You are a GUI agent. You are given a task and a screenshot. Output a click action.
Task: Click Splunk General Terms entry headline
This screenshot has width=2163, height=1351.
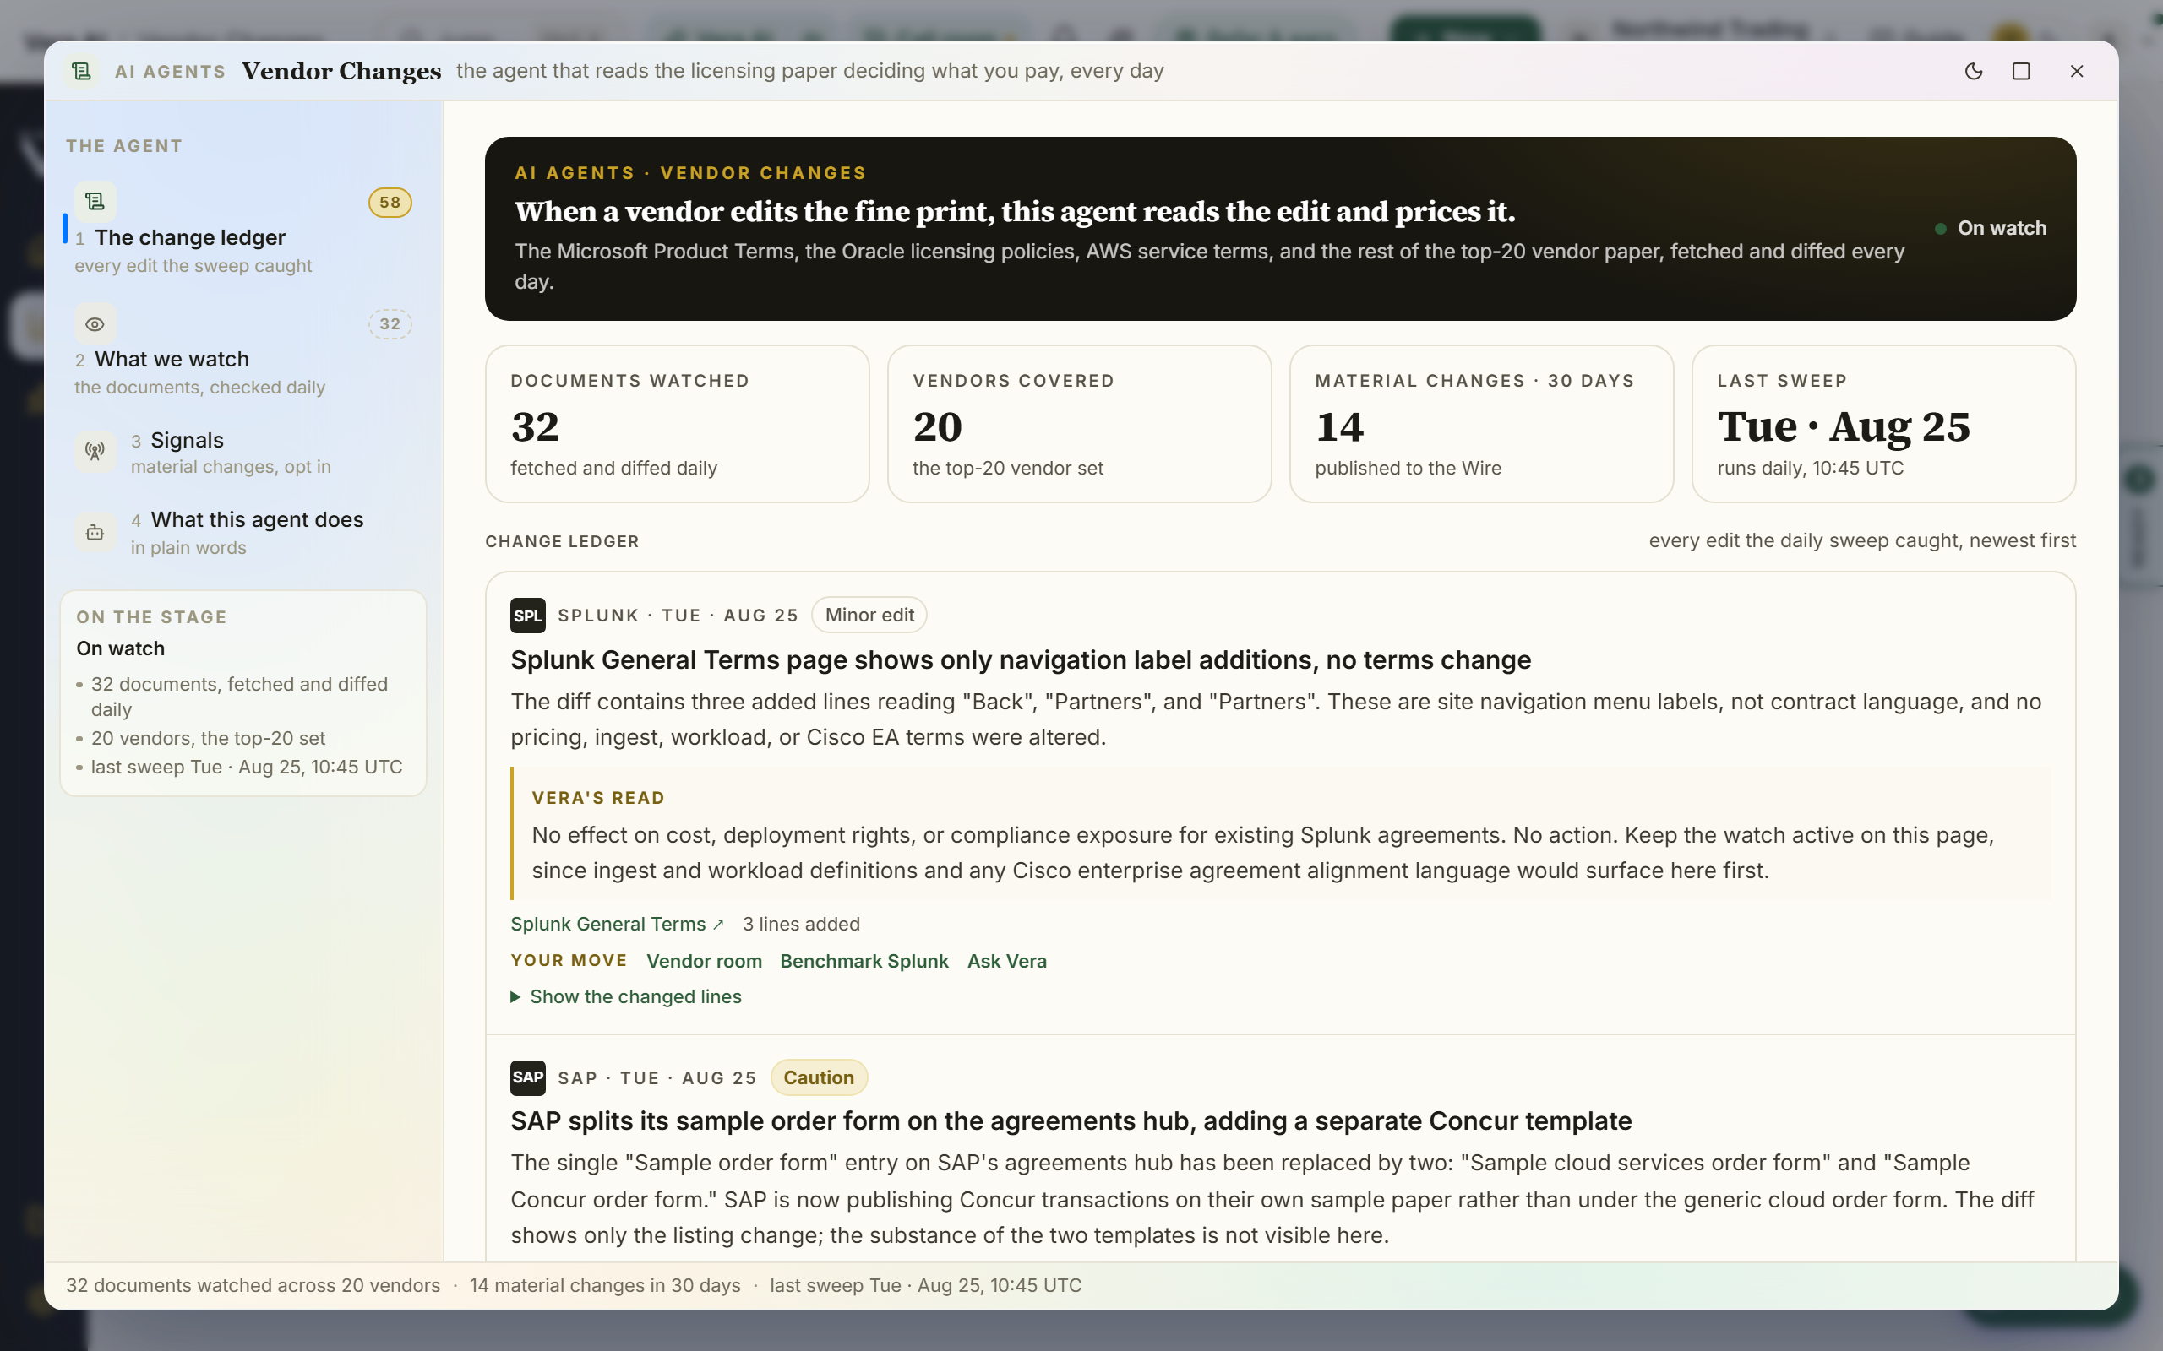point(1021,660)
